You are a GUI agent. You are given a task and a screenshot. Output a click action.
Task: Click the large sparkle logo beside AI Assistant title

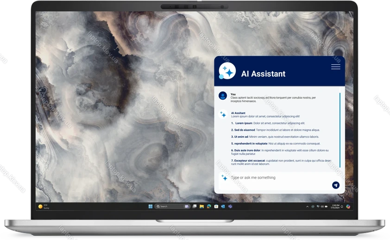pos(227,71)
